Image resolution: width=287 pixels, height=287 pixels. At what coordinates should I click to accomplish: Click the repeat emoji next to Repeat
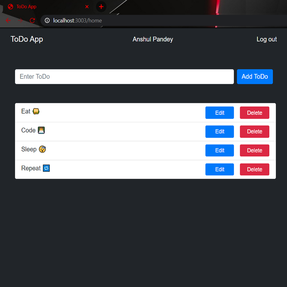(x=46, y=168)
